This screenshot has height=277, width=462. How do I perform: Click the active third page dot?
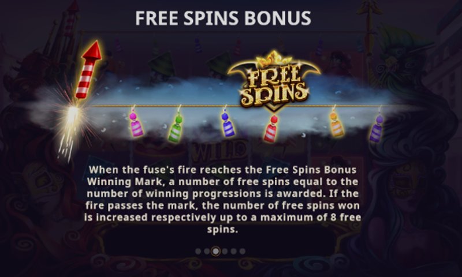click(215, 252)
